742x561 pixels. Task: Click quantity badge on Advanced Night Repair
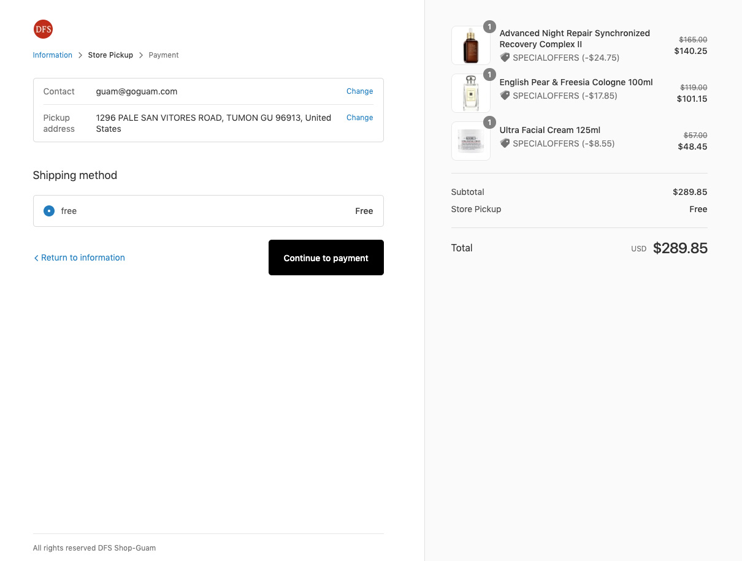coord(489,27)
